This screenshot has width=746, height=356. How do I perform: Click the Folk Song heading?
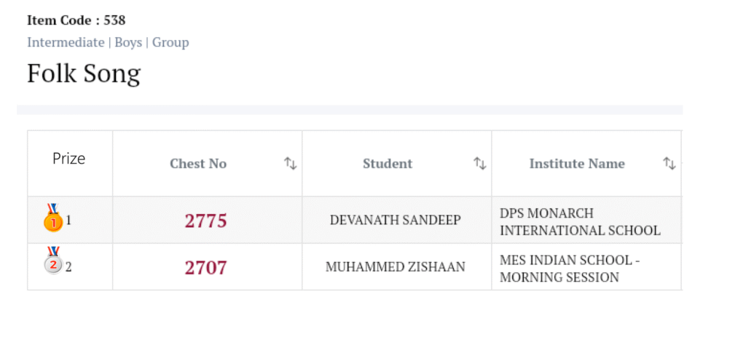(x=84, y=74)
